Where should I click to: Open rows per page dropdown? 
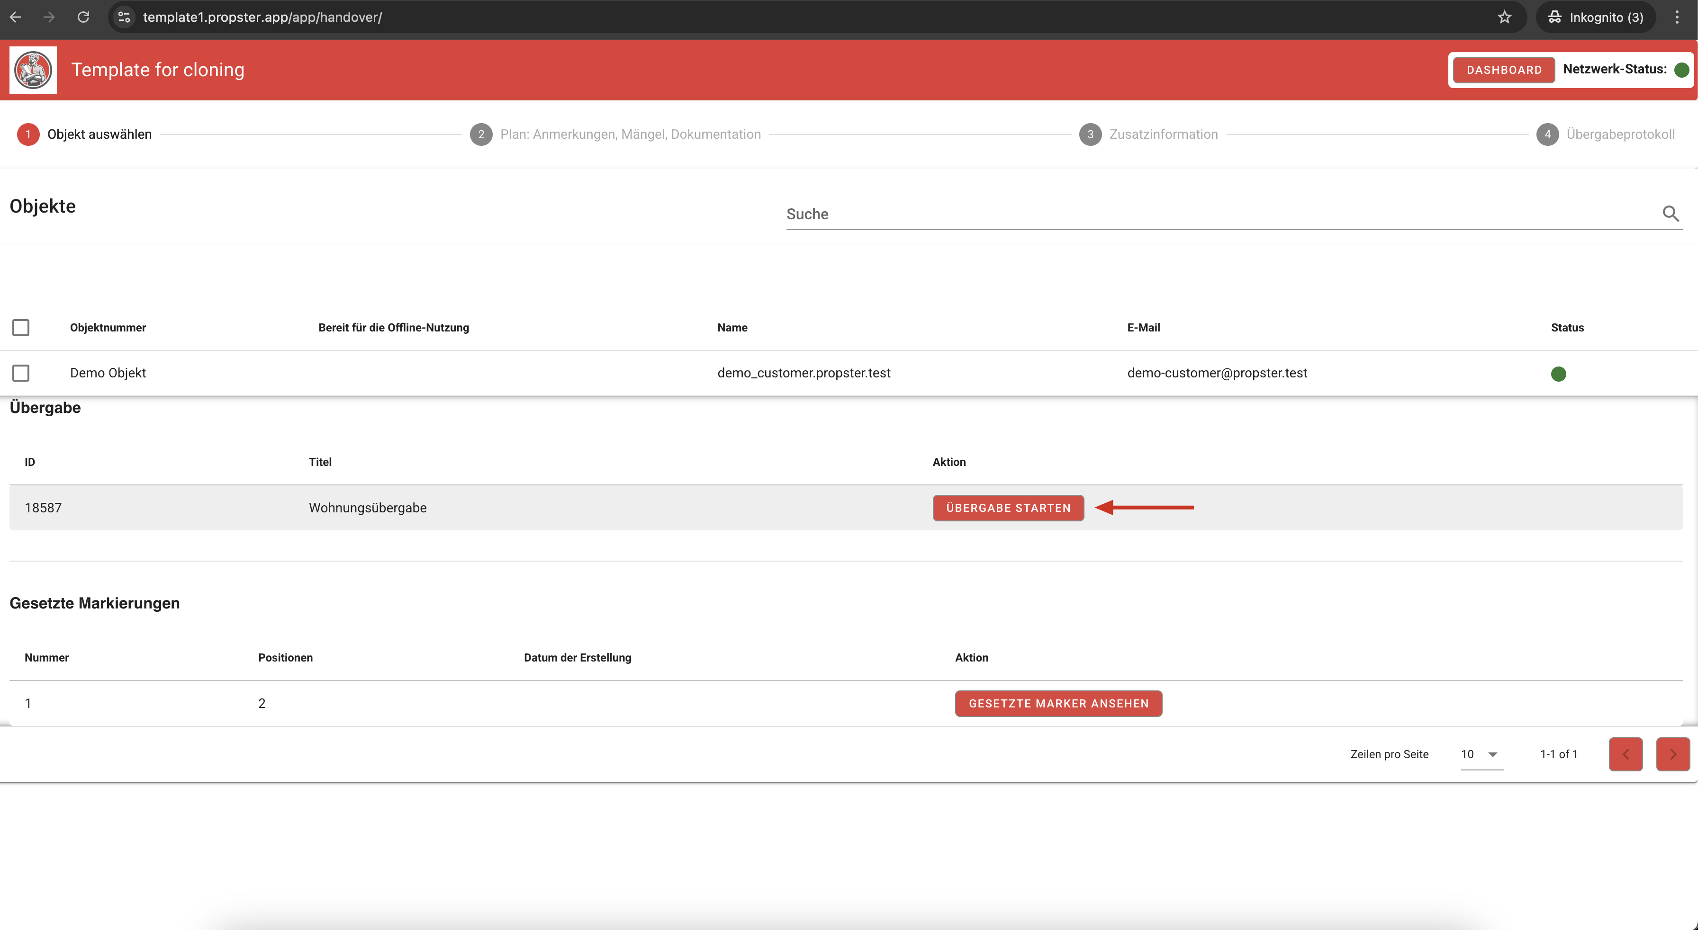pyautogui.click(x=1481, y=754)
